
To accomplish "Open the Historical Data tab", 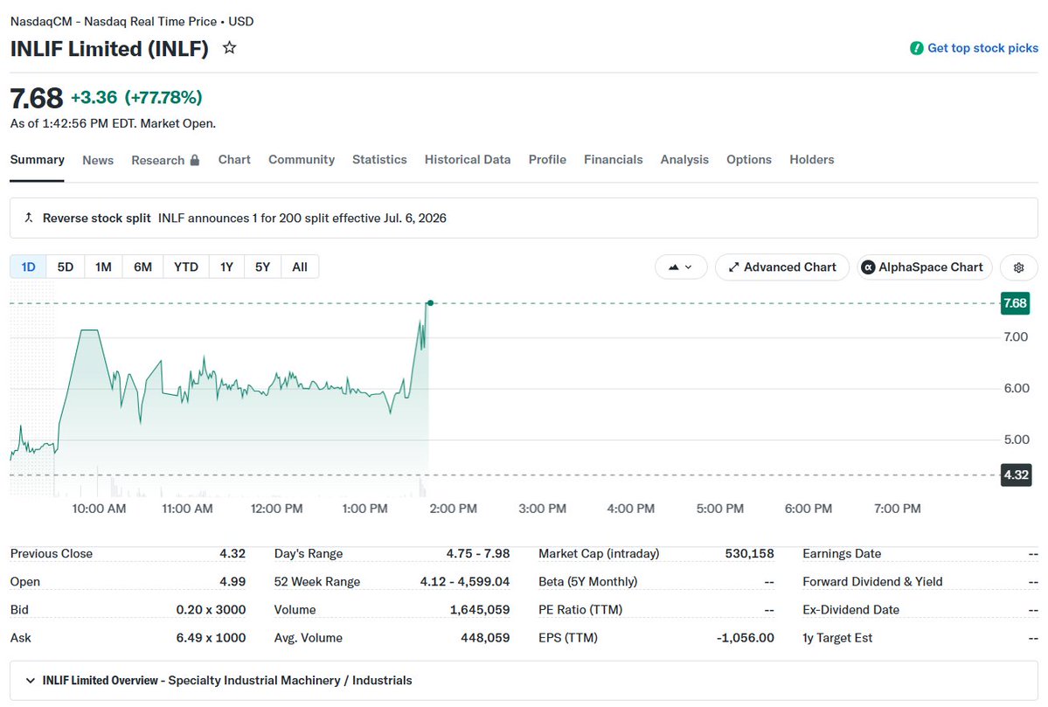I will (468, 160).
